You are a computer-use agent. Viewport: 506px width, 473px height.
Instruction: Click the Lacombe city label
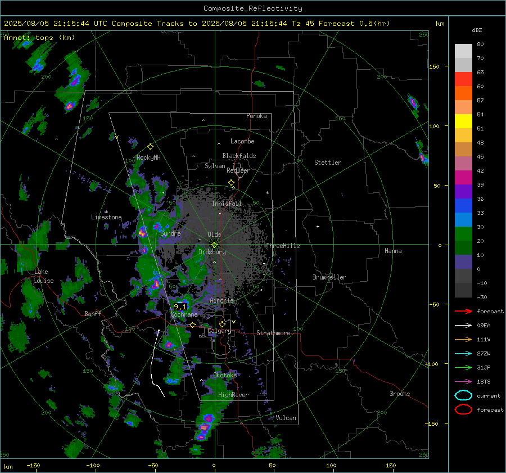coord(242,141)
